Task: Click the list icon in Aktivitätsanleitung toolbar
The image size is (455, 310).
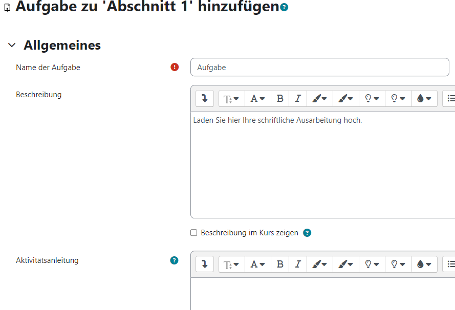Action: (x=449, y=264)
